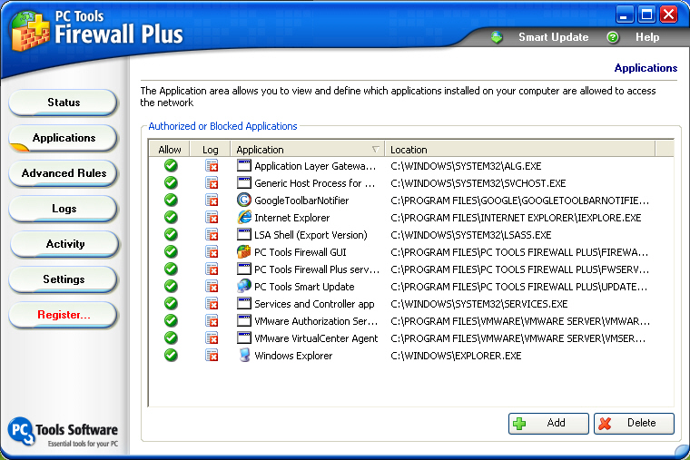Viewport: 690px width, 460px height.
Task: Click the green plus icon on Add button
Action: point(519,424)
